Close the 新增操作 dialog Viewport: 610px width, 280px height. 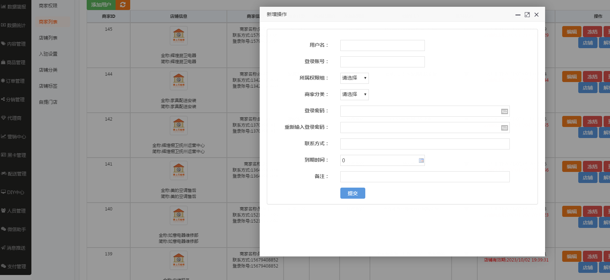tap(536, 15)
